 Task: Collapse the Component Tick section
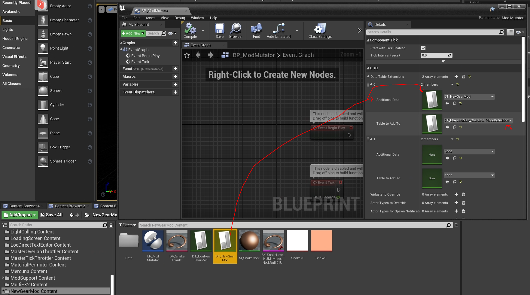pos(368,40)
